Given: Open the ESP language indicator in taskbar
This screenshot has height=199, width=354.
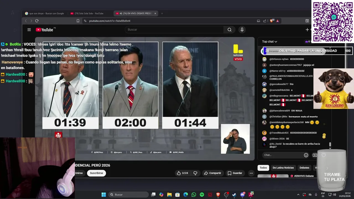Looking at the screenshot, I should [323, 195].
